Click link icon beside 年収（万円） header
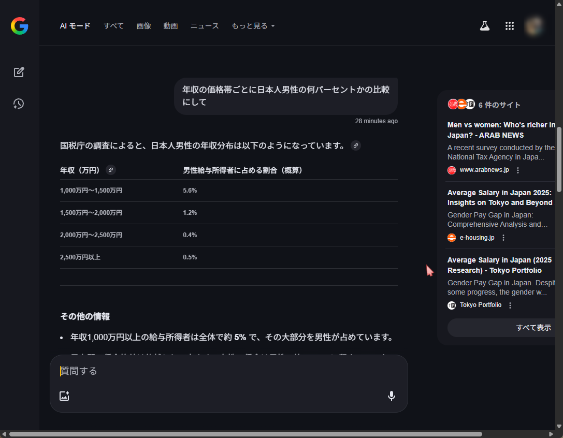This screenshot has width=563, height=438. [x=110, y=170]
